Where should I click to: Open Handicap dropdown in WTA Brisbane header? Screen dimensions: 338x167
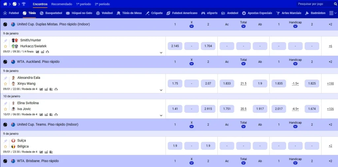295,163
